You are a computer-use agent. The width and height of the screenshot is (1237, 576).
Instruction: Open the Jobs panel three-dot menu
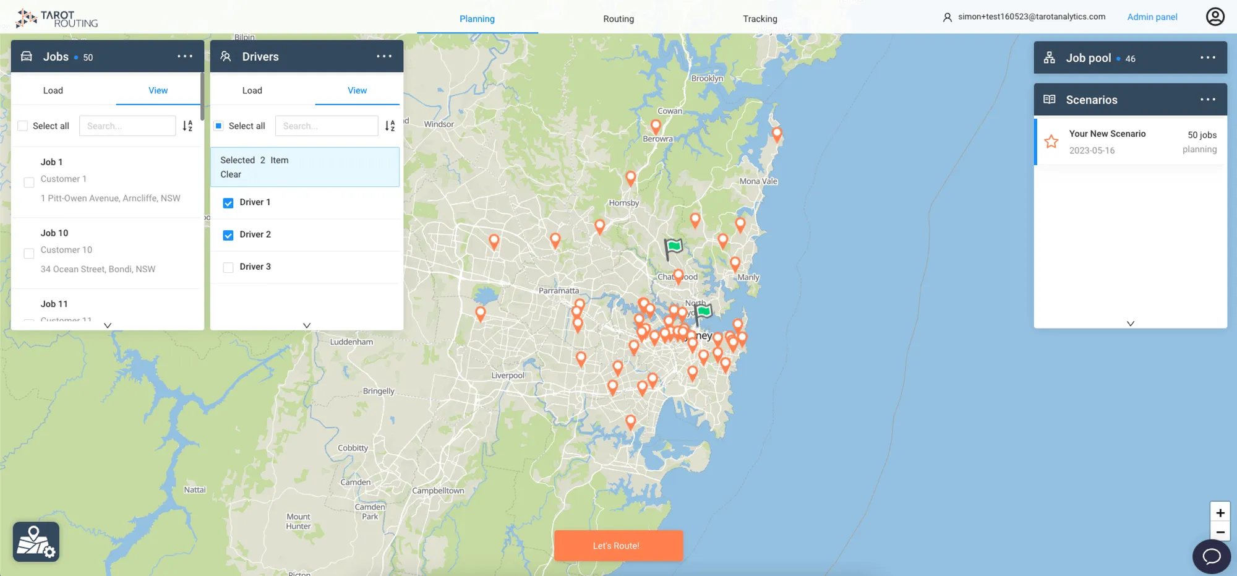point(185,56)
